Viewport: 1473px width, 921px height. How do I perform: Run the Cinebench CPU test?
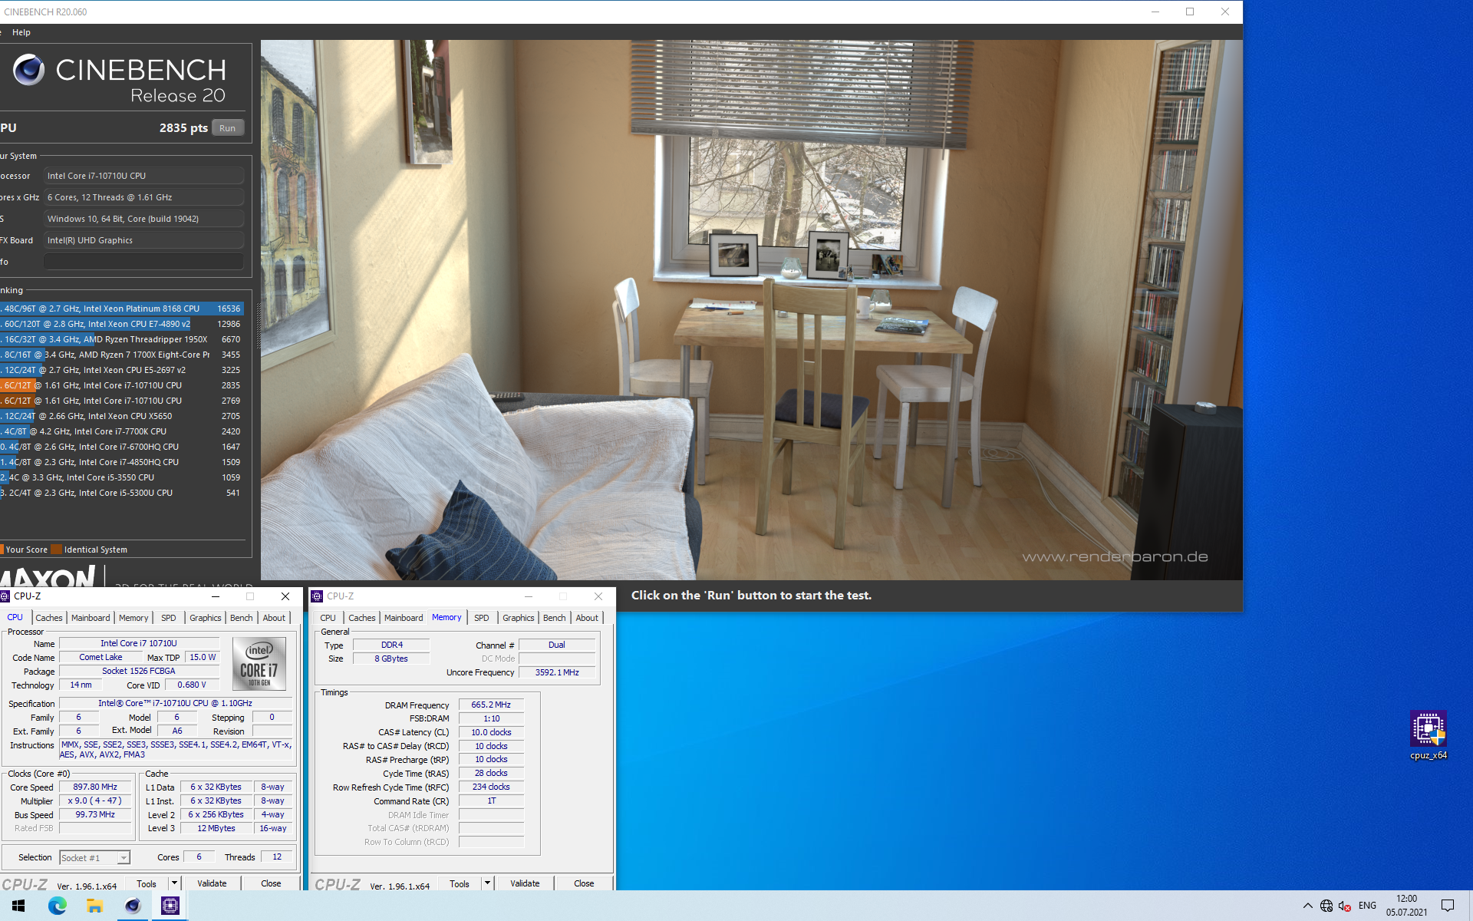[x=227, y=128]
